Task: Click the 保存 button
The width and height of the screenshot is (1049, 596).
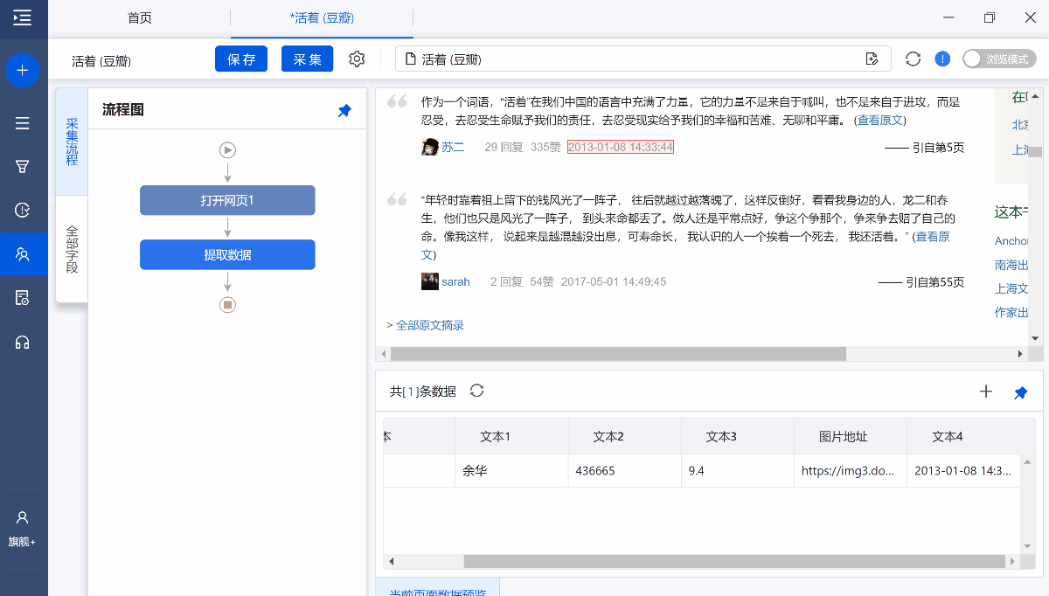Action: point(241,59)
